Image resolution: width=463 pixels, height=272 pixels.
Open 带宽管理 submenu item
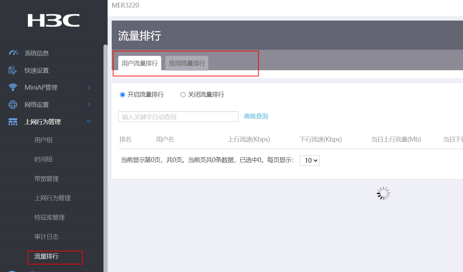(52, 179)
